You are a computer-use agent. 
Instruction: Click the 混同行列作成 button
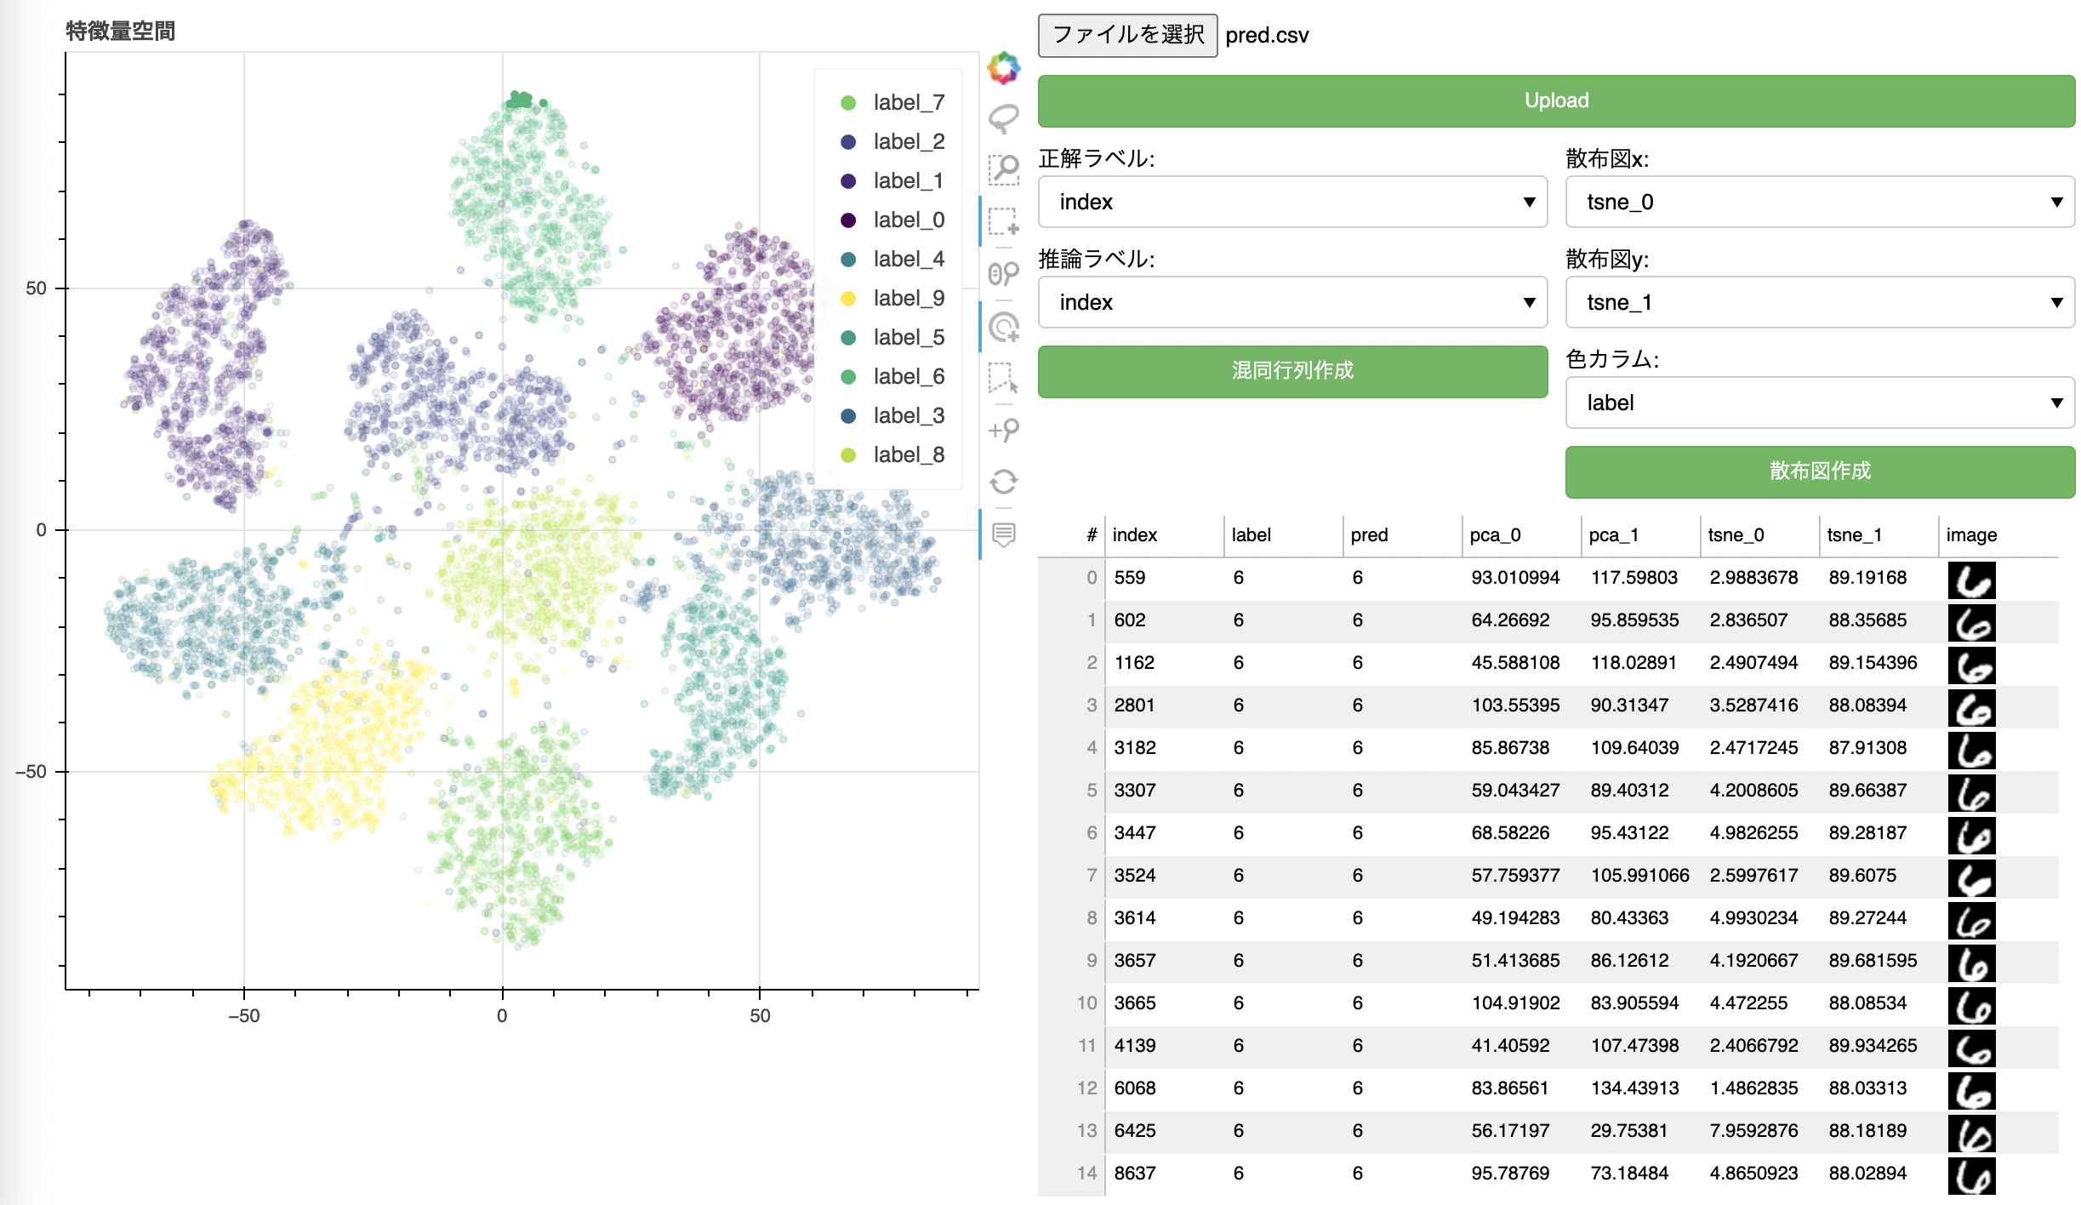[x=1291, y=371]
